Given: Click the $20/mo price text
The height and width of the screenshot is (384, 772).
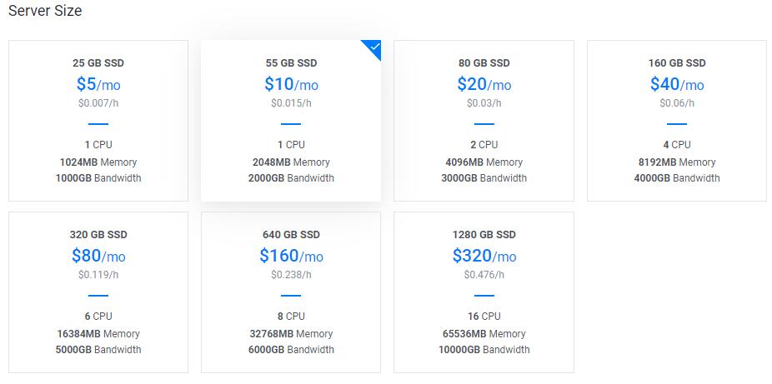Looking at the screenshot, I should 484,84.
